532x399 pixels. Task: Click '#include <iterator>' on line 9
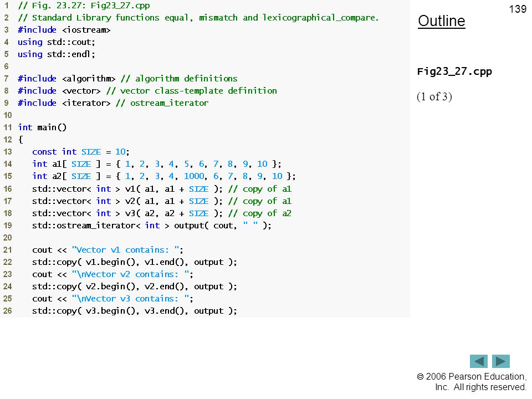[x=64, y=103]
